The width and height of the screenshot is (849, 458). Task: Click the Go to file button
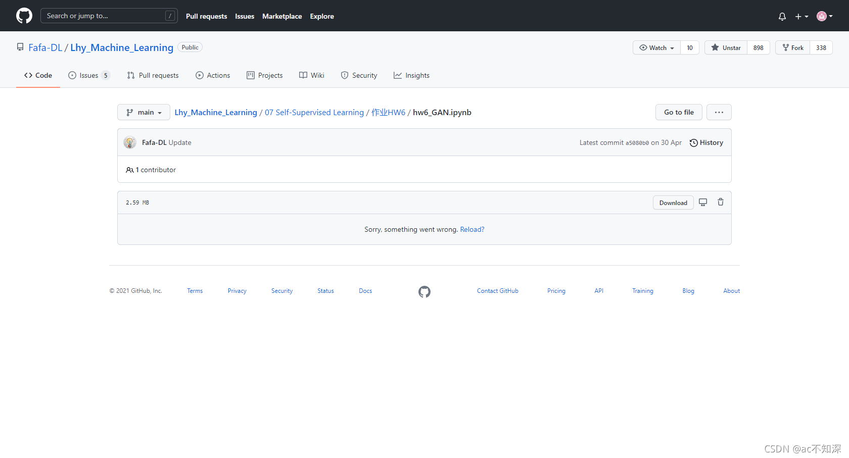tap(679, 112)
